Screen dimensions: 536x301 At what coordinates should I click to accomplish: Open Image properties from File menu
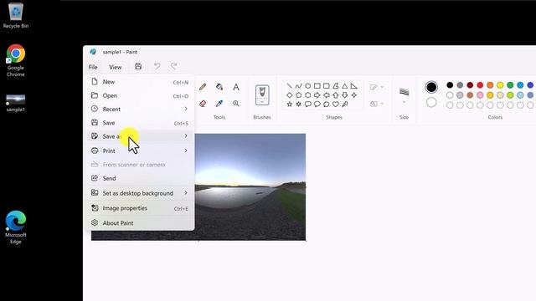point(141,208)
